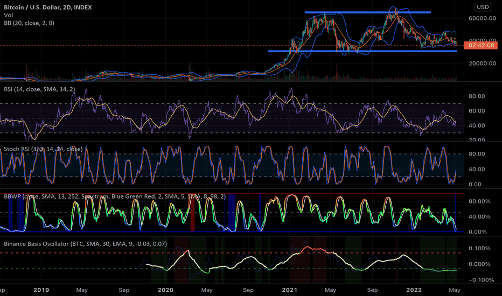Screen dimensions: 502x296
Task: Click the 60.00 level label in RSI pane
Action: click(477, 111)
